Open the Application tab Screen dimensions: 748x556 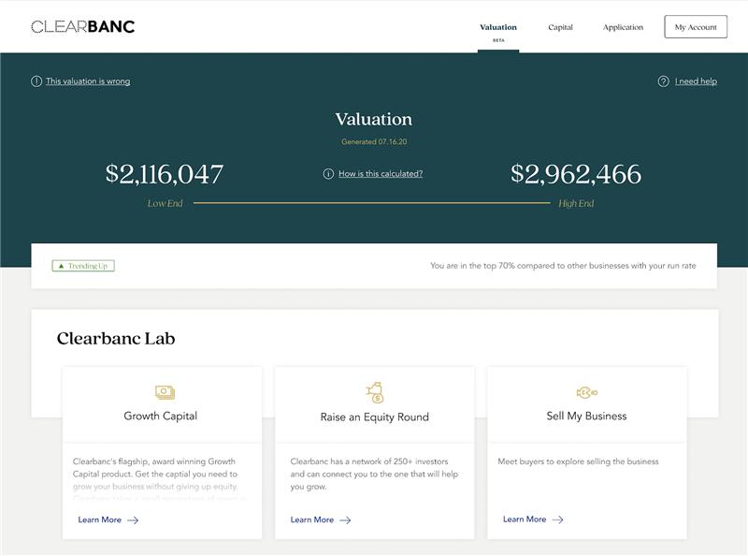623,27
